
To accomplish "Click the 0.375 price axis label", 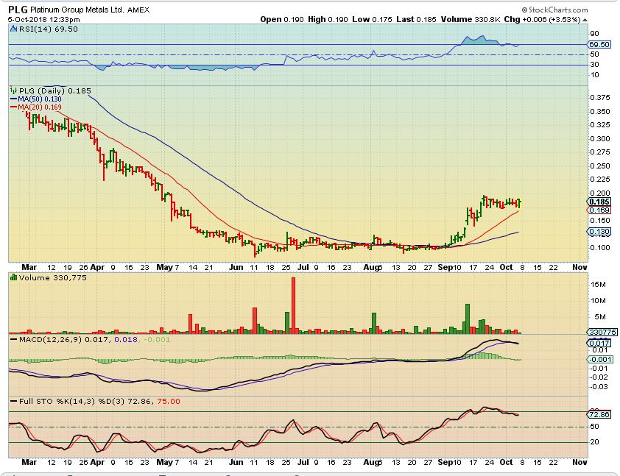I will pyautogui.click(x=600, y=98).
